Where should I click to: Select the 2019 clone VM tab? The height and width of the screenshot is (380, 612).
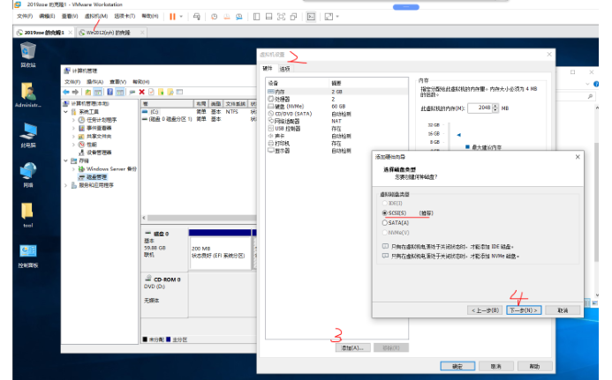pyautogui.click(x=44, y=33)
